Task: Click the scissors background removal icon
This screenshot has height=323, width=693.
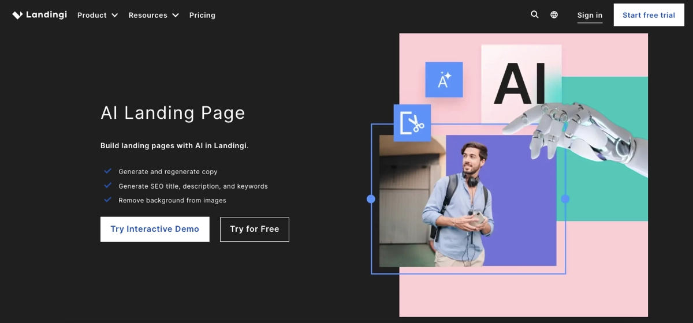Action: 412,123
